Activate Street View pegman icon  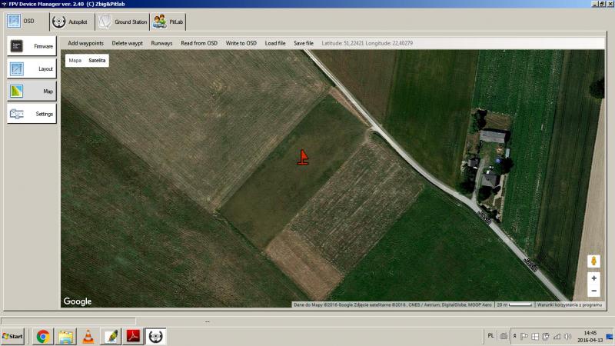[x=593, y=261]
